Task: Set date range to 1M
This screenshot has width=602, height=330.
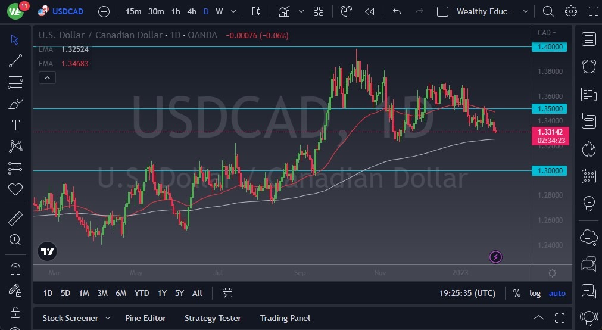Action: point(84,293)
